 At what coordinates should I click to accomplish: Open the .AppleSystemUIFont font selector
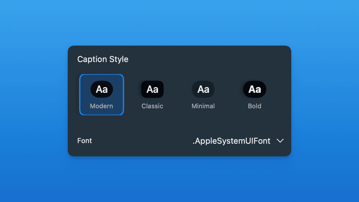point(231,141)
